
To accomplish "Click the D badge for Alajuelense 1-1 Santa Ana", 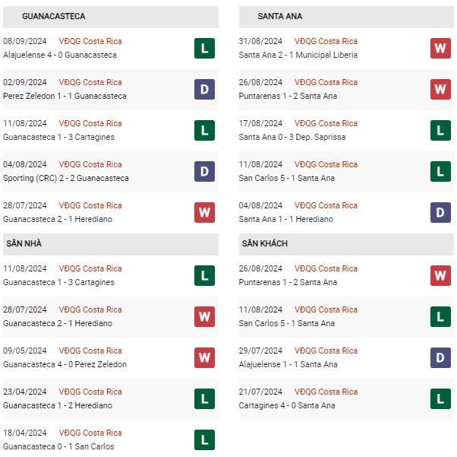I will [x=440, y=357].
